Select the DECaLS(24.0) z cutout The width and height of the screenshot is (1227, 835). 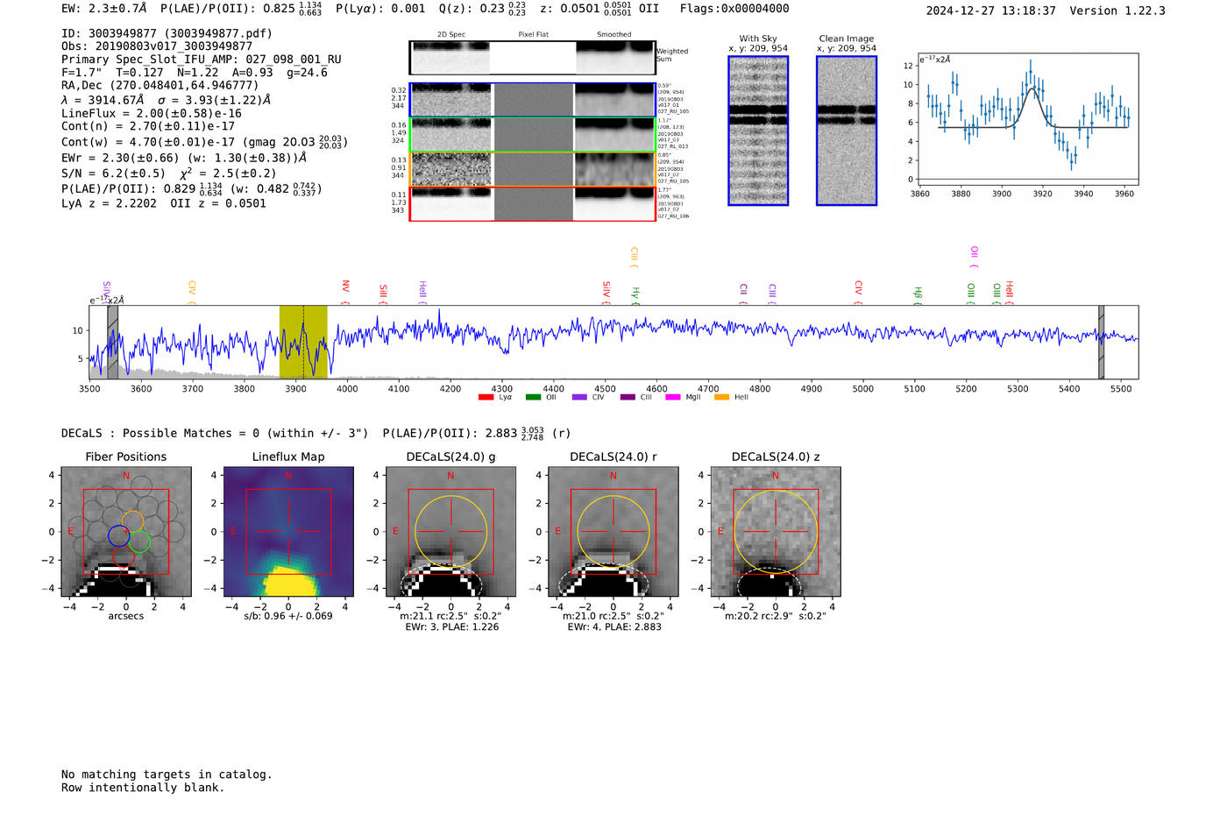[776, 533]
